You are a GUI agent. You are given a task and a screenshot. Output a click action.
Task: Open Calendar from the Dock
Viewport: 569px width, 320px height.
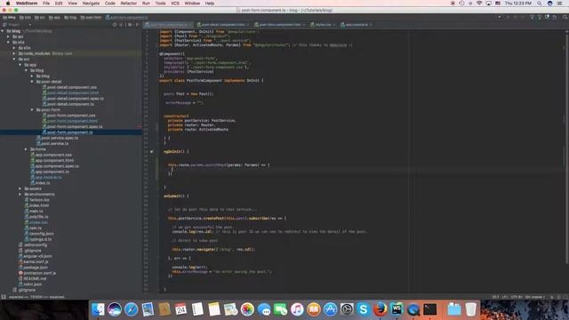pos(180,309)
